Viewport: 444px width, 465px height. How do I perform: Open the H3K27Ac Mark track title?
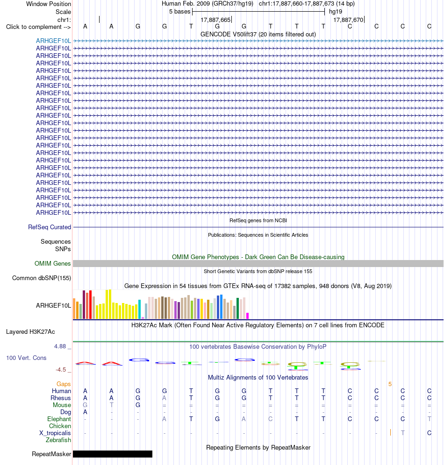pyautogui.click(x=258, y=325)
